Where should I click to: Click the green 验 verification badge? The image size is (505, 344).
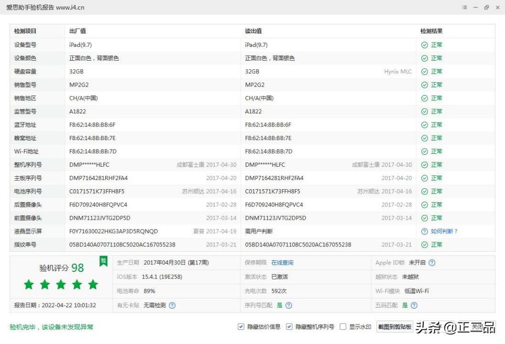103,261
